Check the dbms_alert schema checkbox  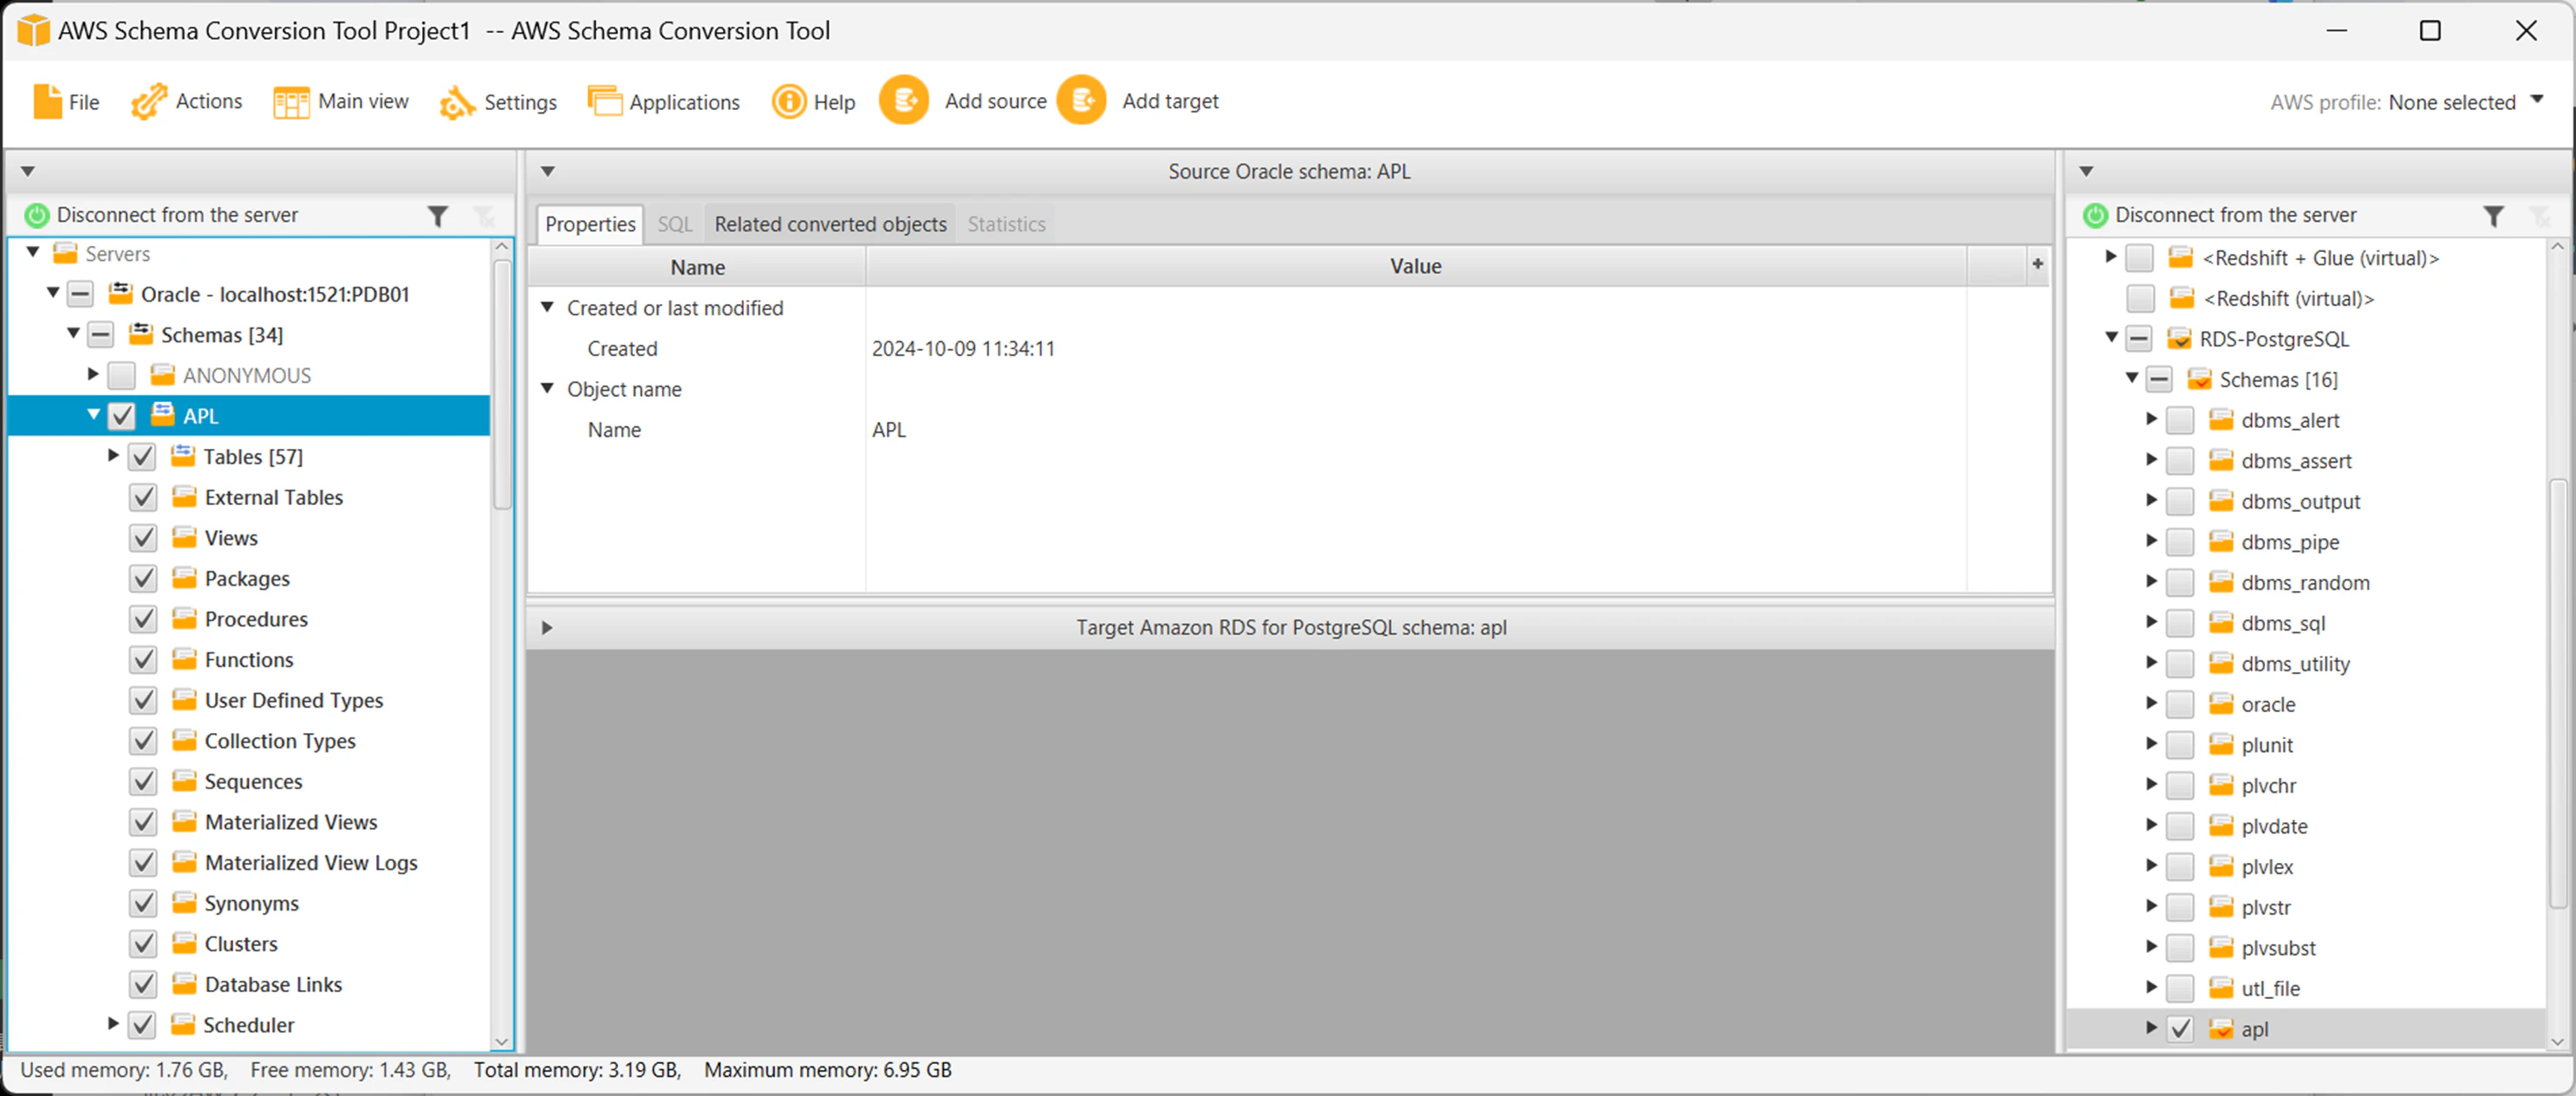(2180, 420)
